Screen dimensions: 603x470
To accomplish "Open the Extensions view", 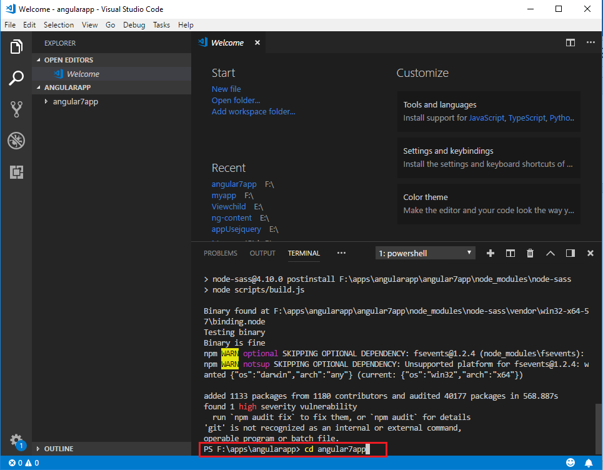I will [16, 172].
